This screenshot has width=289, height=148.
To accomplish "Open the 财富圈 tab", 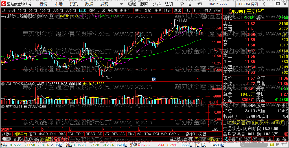I will (46, 139).
